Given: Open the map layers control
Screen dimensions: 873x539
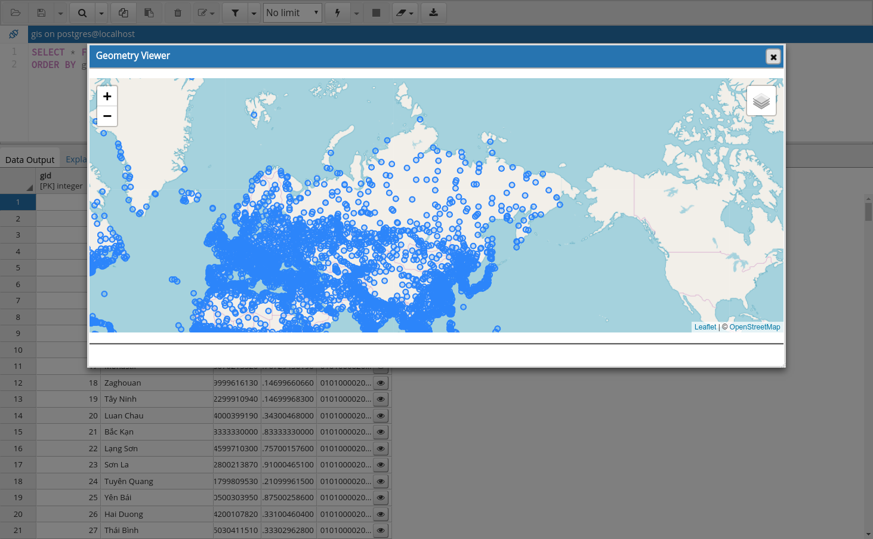Looking at the screenshot, I should point(761,101).
